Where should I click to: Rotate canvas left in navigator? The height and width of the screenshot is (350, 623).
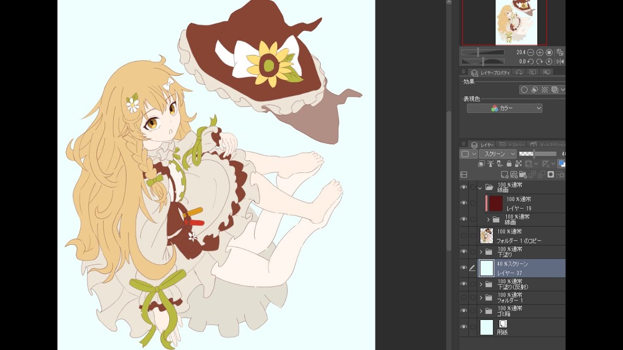(x=531, y=61)
